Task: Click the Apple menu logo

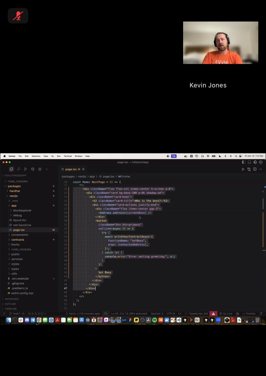Action: click(4, 156)
